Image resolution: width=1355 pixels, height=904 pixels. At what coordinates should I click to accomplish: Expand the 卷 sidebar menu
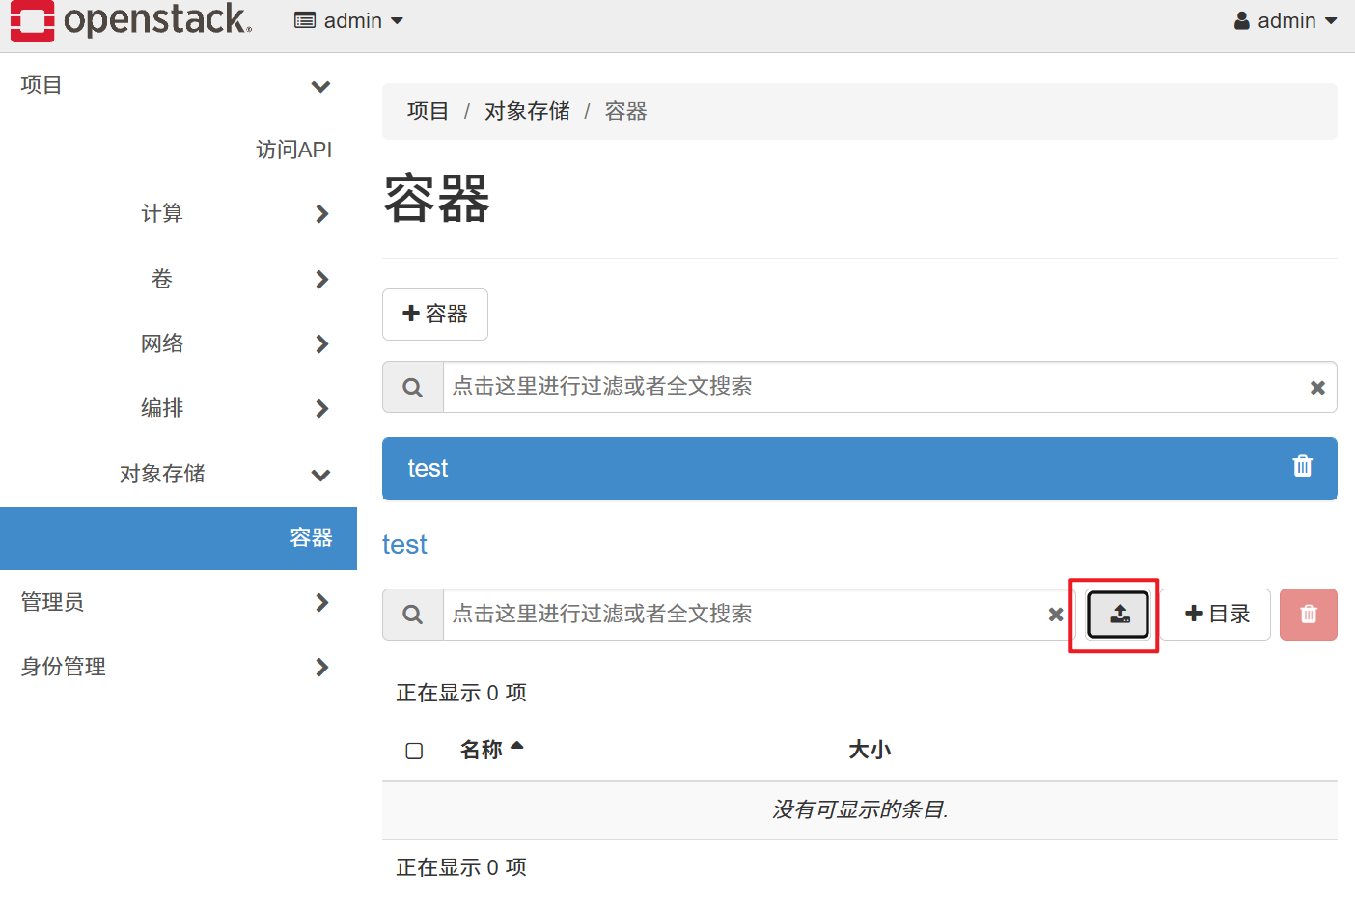point(179,279)
